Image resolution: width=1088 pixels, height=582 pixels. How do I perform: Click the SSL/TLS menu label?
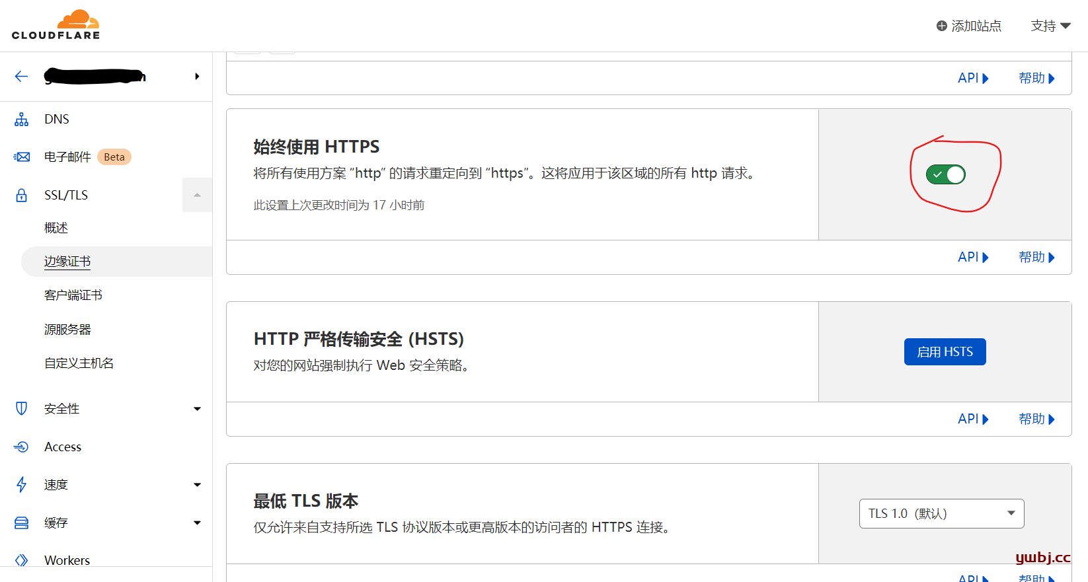click(66, 196)
